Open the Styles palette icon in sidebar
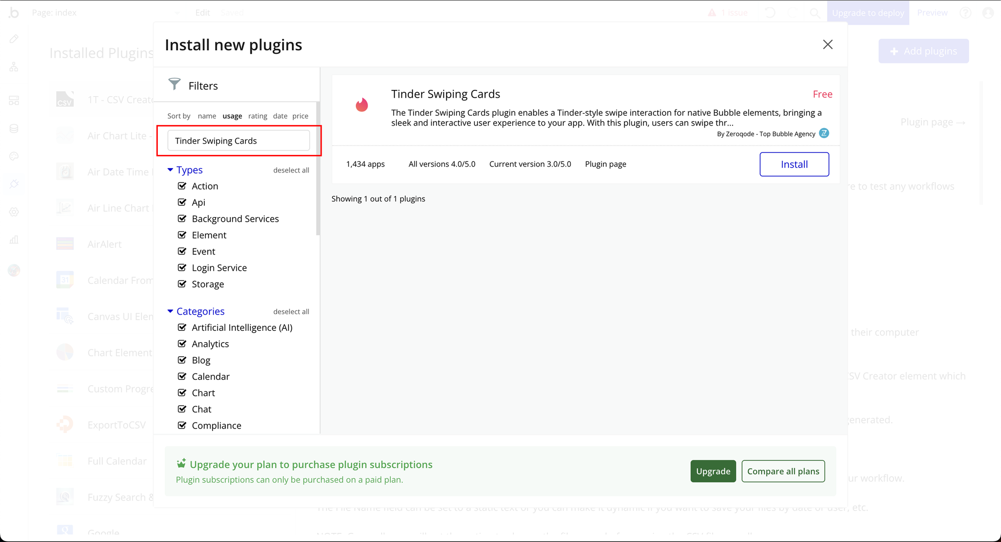 coord(14,156)
